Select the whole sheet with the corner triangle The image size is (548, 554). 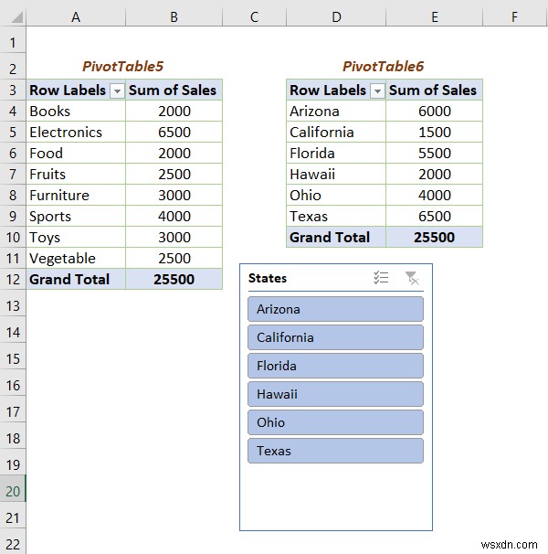(x=17, y=17)
